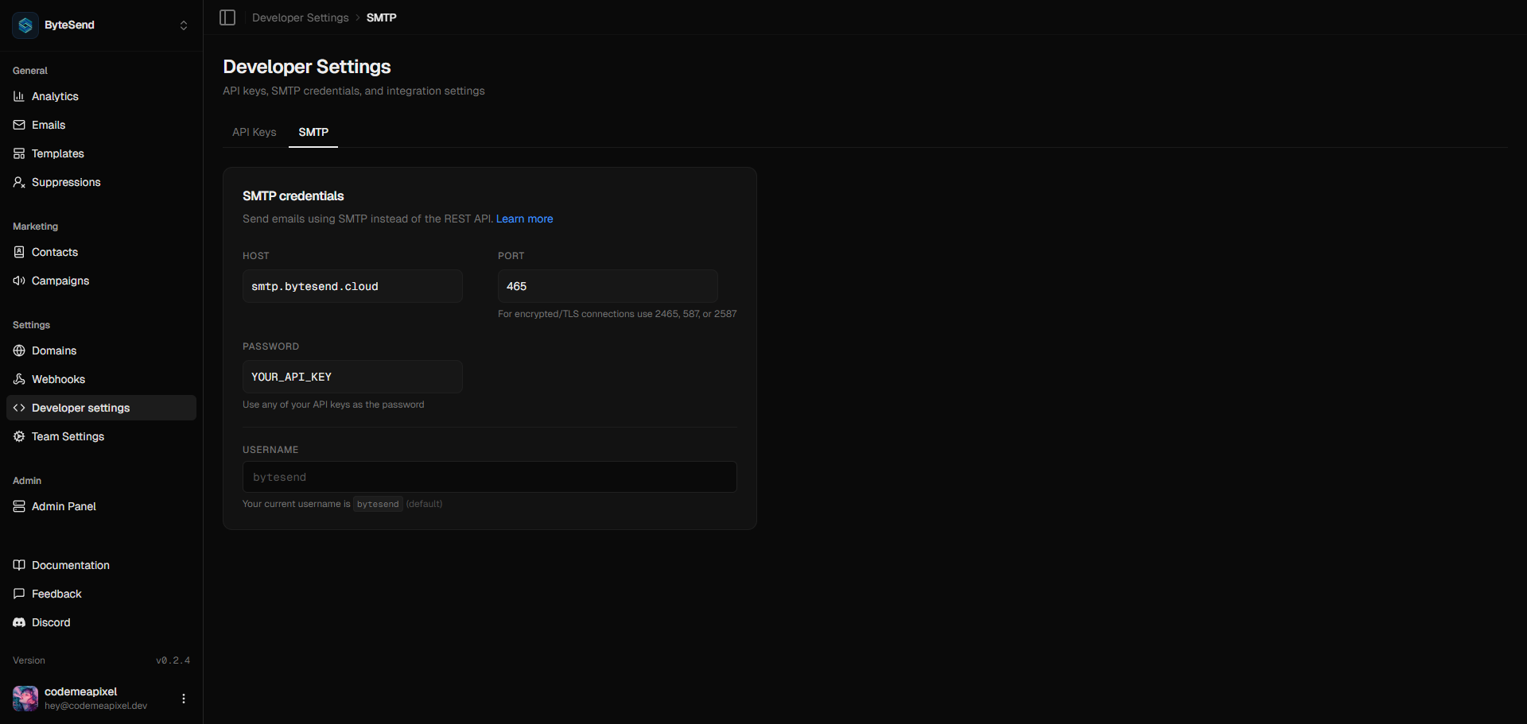
Task: Click the Templates layout icon
Action: pos(19,153)
